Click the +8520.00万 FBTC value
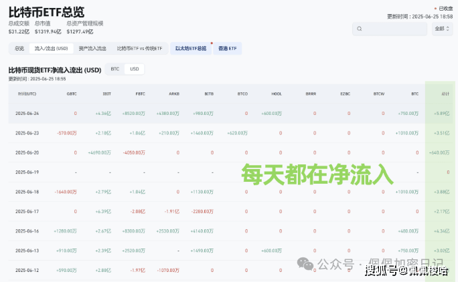Screen dimensions: 458x282 (133, 114)
